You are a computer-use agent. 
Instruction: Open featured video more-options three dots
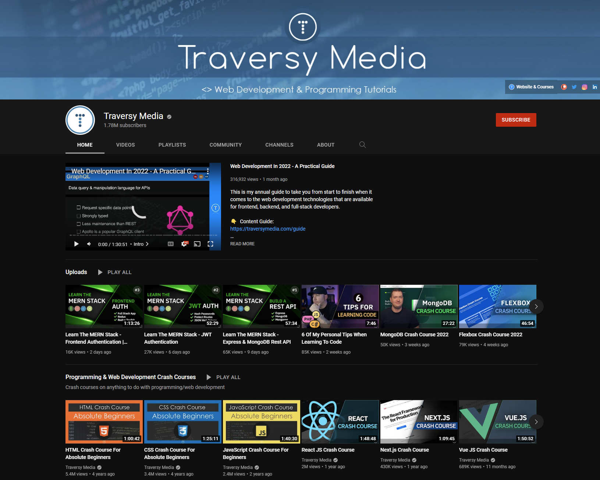coord(208,171)
